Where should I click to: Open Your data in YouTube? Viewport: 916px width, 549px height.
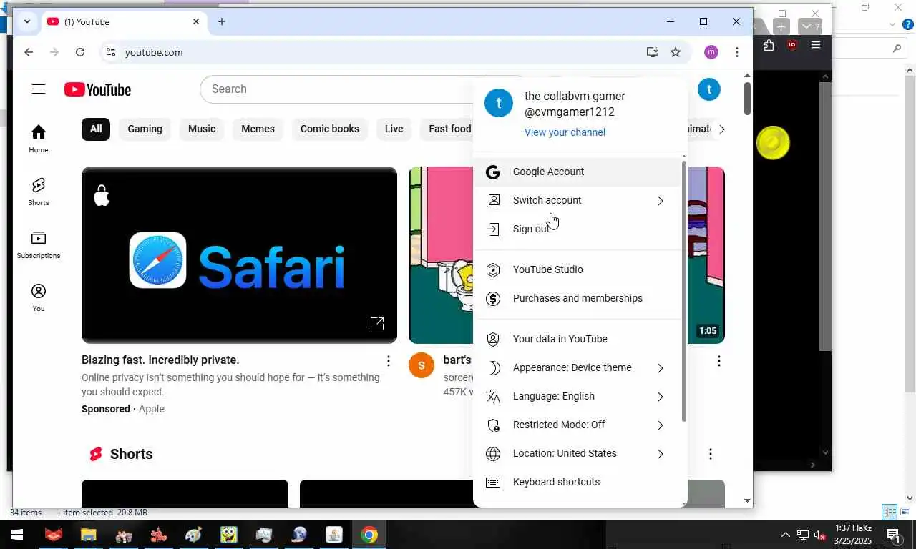(577, 339)
